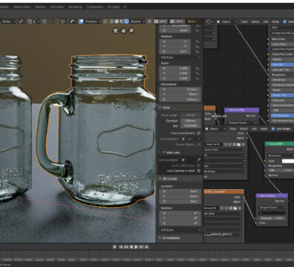Open the Scripting workspace tab
This screenshot has width=294, height=267.
coord(114,7)
